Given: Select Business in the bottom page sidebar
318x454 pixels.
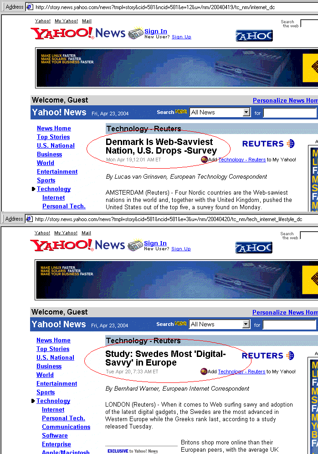Looking at the screenshot, I should [x=49, y=366].
